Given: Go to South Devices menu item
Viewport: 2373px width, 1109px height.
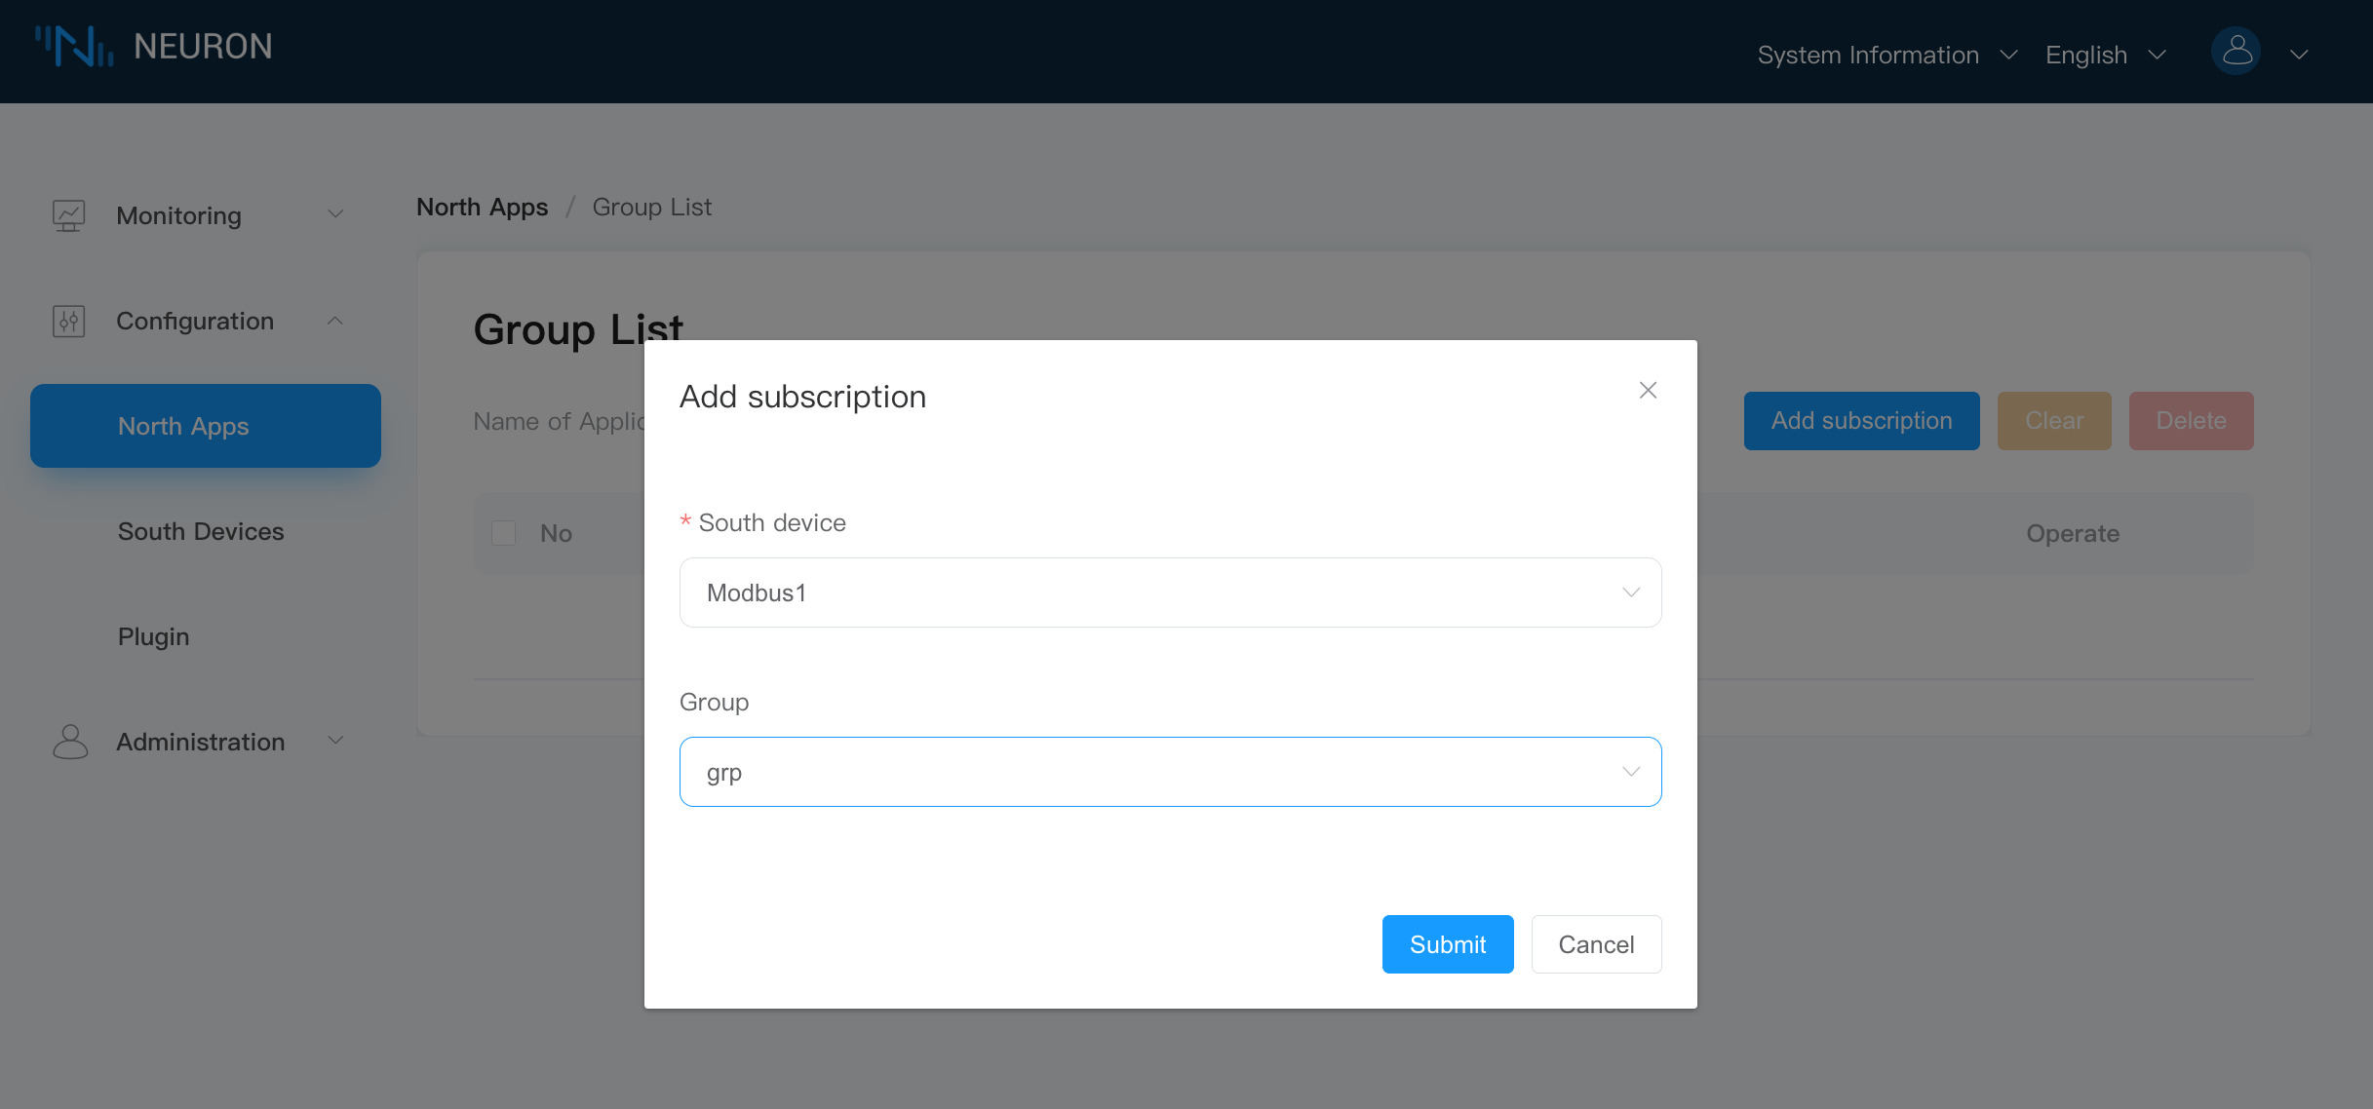Looking at the screenshot, I should [201, 531].
